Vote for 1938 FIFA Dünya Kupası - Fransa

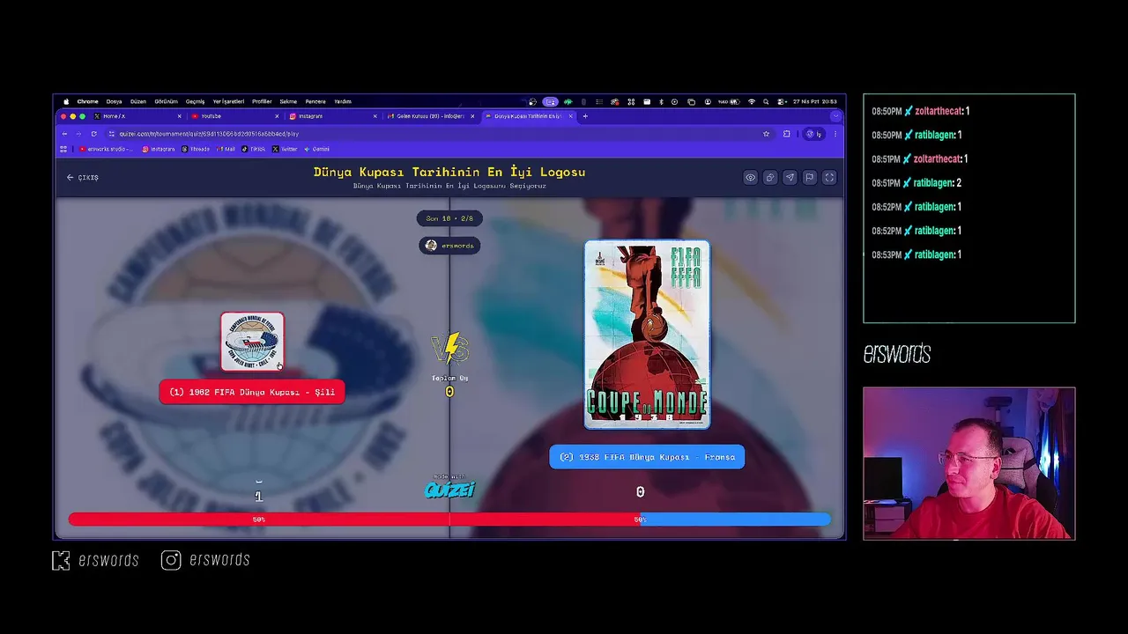point(647,457)
